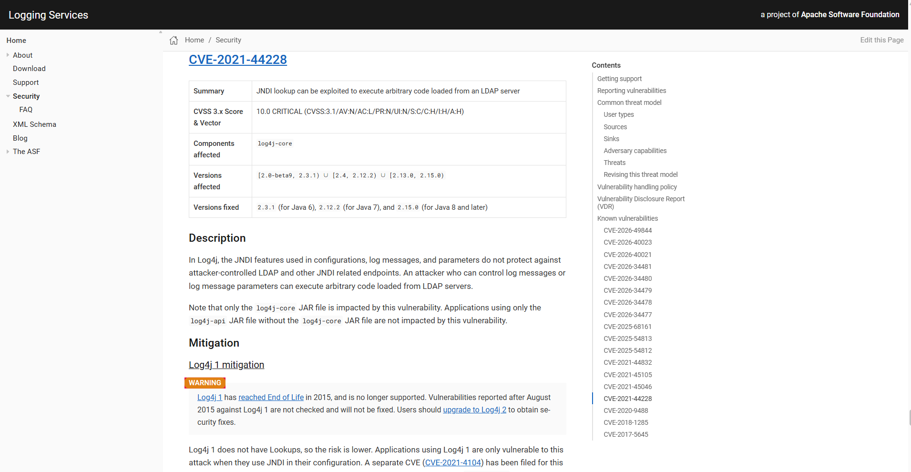This screenshot has width=911, height=472.
Task: Jump to Vulnerability Disclosure Report (VDR)
Action: (x=641, y=203)
